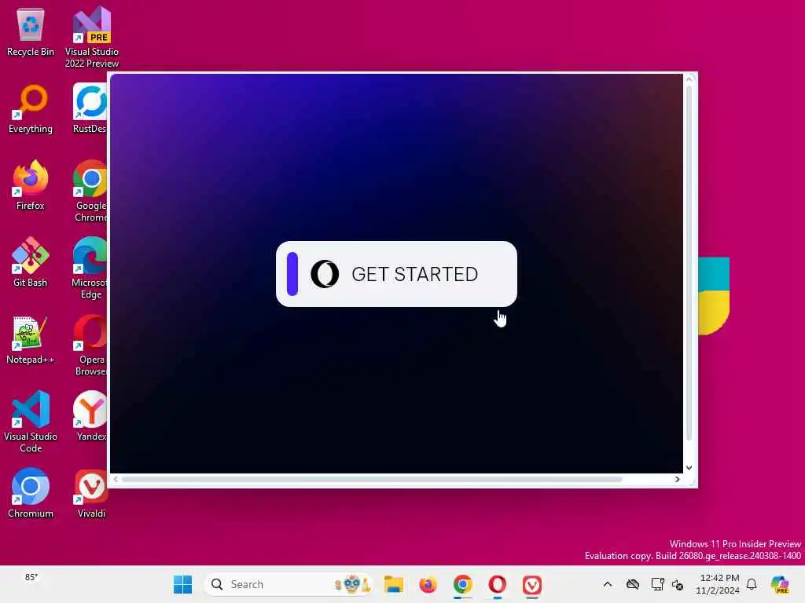
Task: Click the GET STARTED button in Opera installer
Action: pyautogui.click(x=396, y=274)
